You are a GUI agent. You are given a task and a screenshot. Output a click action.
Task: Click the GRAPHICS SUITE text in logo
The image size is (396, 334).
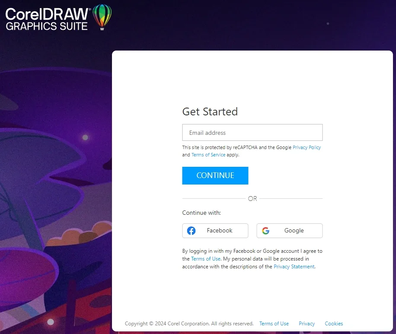coord(47,26)
